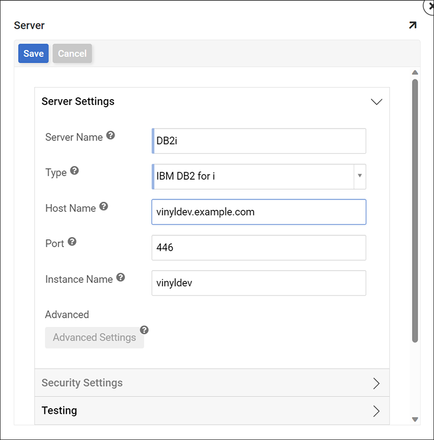Viewport: 434px width, 440px height.
Task: Expand the Security Settings section
Action: [x=376, y=383]
